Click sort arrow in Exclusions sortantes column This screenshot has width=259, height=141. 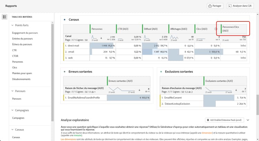pos(236,90)
